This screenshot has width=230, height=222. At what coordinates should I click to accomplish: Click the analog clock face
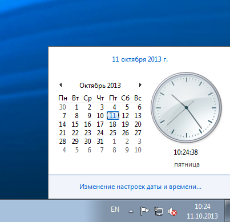186,107
